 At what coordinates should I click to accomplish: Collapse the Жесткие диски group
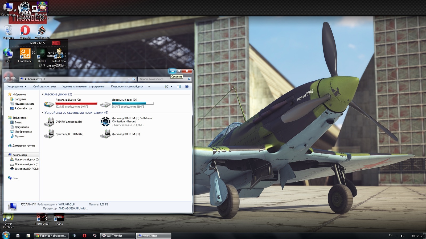pyautogui.click(x=42, y=94)
